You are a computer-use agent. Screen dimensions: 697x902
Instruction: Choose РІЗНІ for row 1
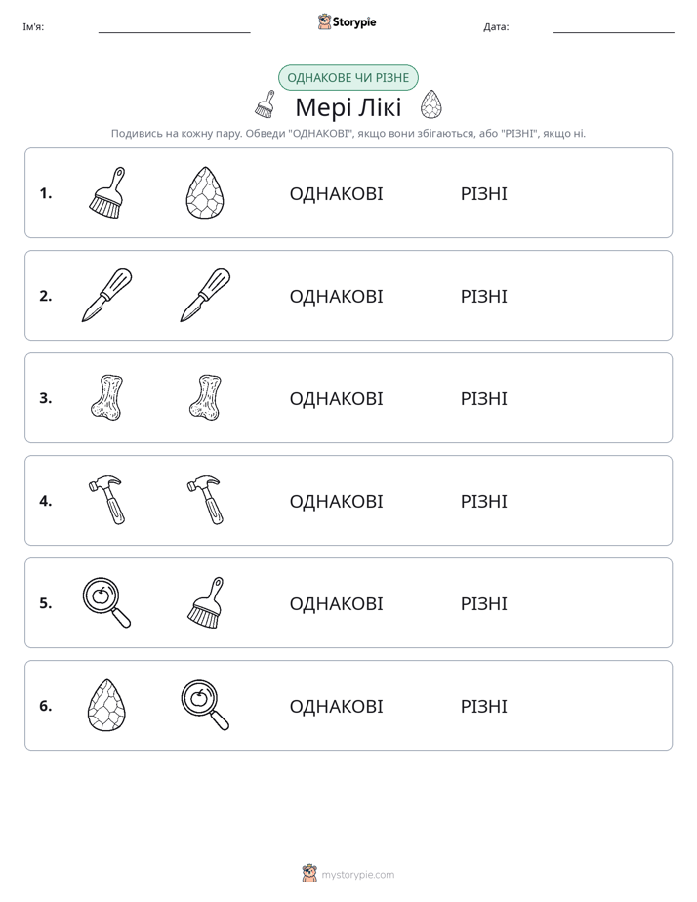[x=483, y=194]
